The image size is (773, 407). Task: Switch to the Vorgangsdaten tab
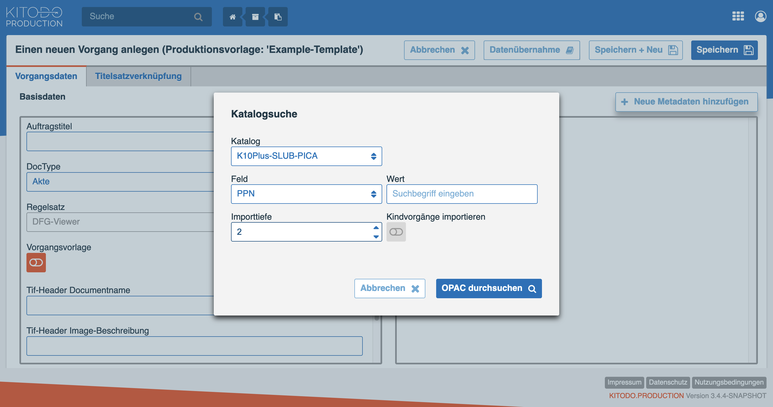click(46, 76)
